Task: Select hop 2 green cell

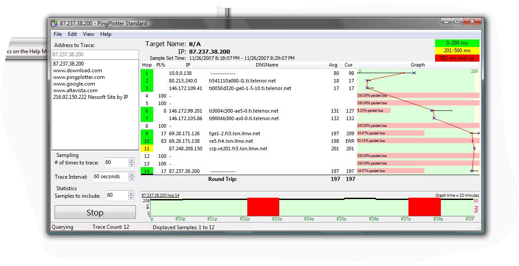Action: pos(147,81)
